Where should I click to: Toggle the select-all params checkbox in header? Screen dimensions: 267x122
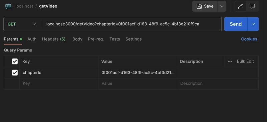[x=15, y=61]
